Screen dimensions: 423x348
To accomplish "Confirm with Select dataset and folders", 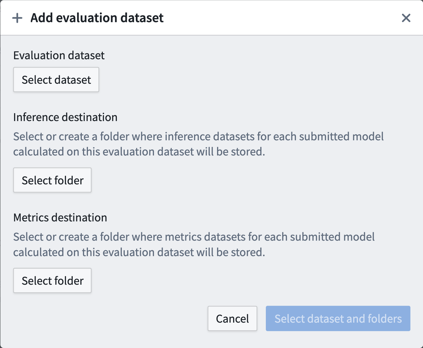I will click(338, 318).
